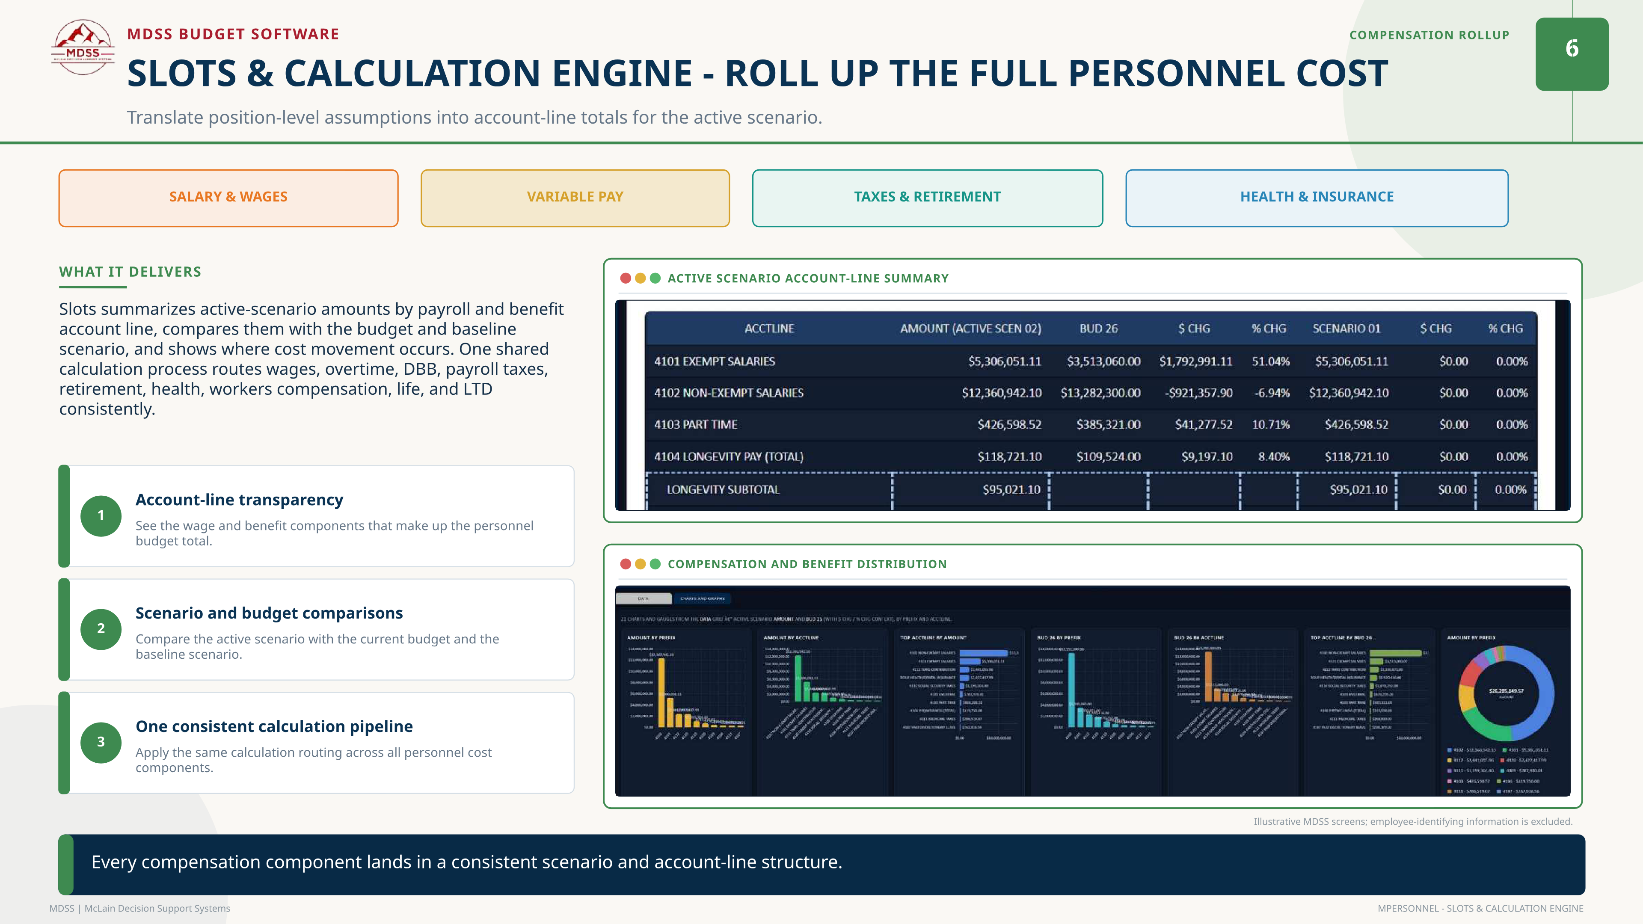
Task: Click the Scenario 01 column header
Action: (1346, 329)
